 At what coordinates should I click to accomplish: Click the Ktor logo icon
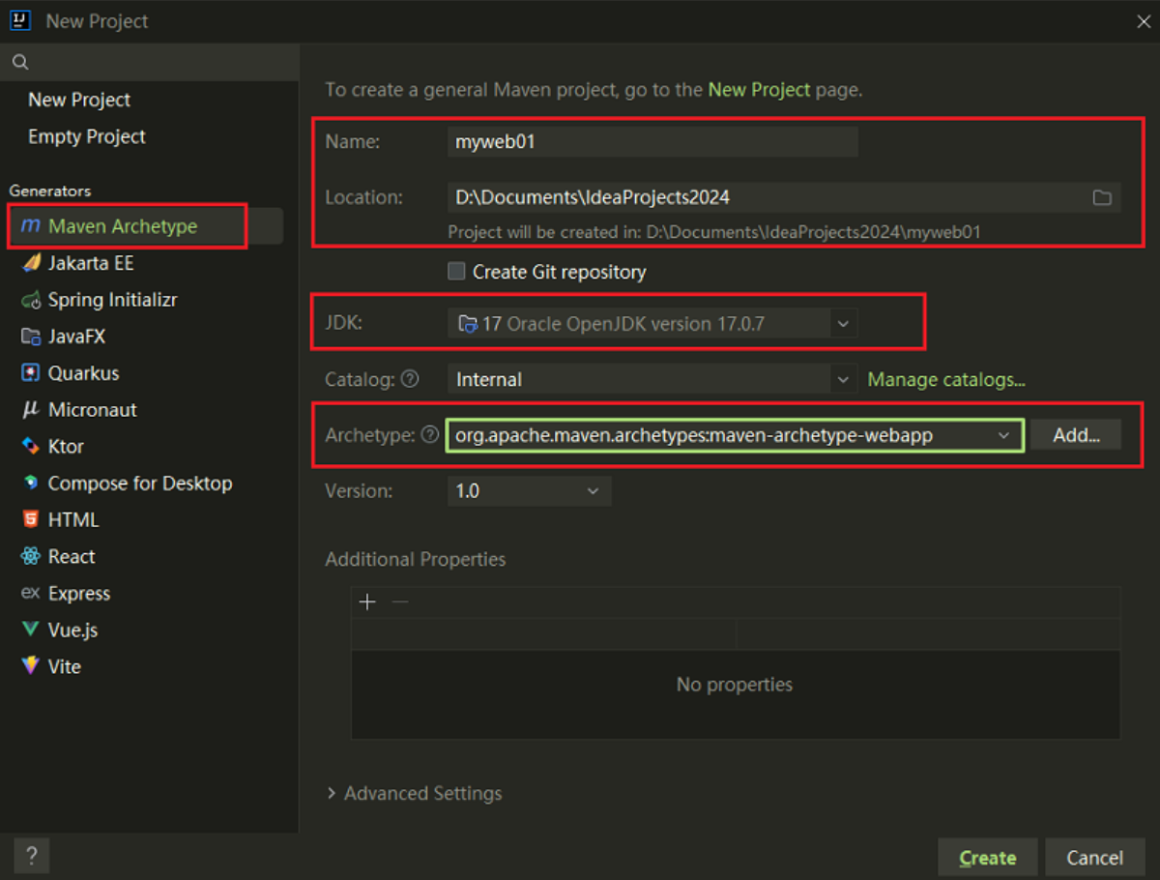(31, 447)
